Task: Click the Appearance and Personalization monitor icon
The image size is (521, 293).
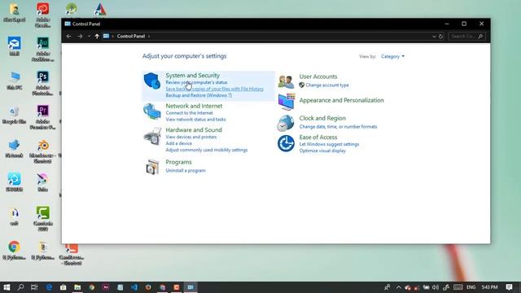Action: tap(286, 101)
